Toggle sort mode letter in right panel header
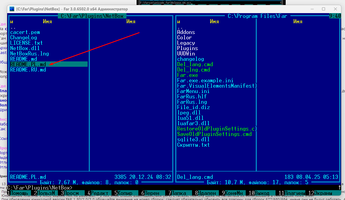Screen dimensions: 345x200 179,21
